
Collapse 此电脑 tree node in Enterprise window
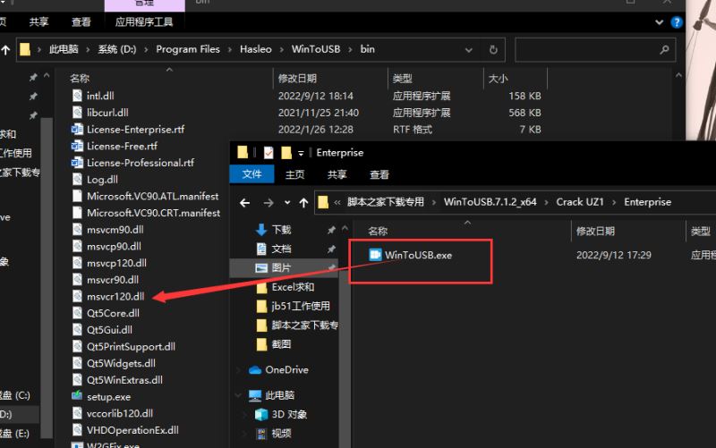(x=238, y=395)
